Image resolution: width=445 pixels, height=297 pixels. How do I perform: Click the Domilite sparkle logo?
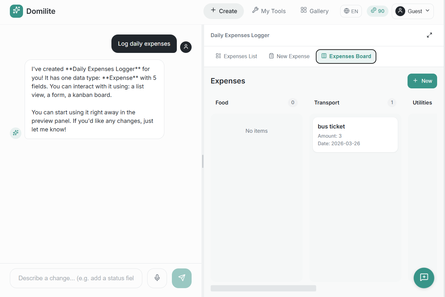pyautogui.click(x=16, y=11)
